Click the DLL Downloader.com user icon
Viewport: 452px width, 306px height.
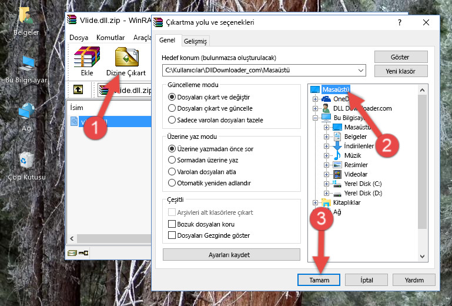coord(326,108)
